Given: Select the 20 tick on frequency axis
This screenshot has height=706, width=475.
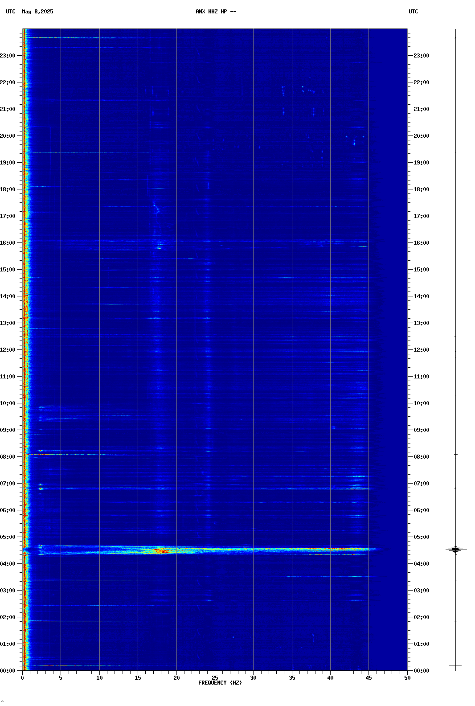Looking at the screenshot, I should [x=176, y=678].
